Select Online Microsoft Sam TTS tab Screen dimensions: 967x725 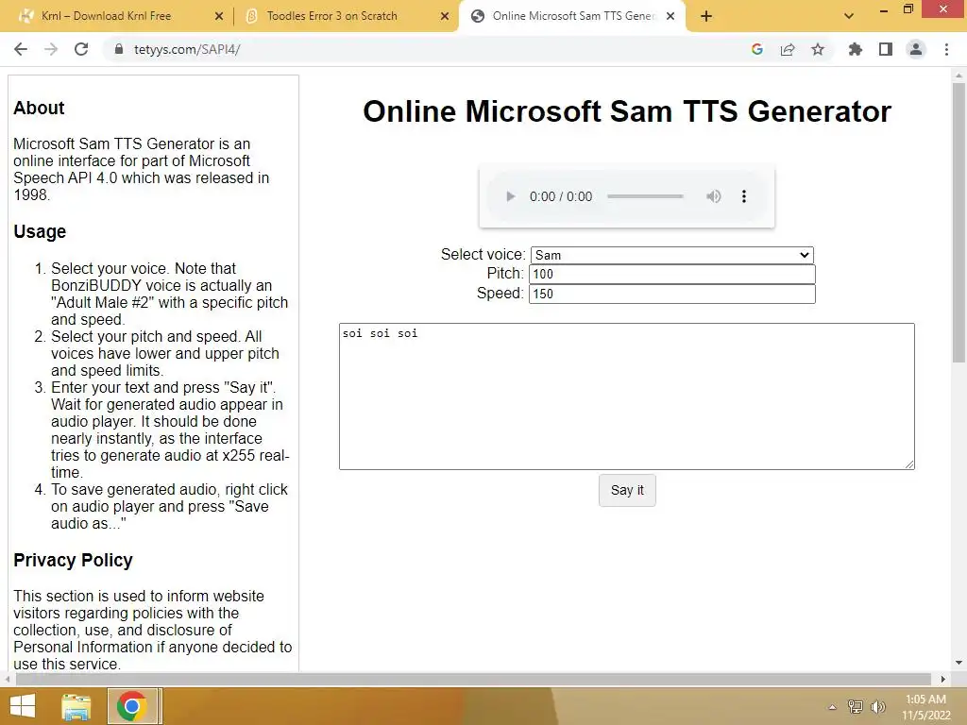click(573, 16)
